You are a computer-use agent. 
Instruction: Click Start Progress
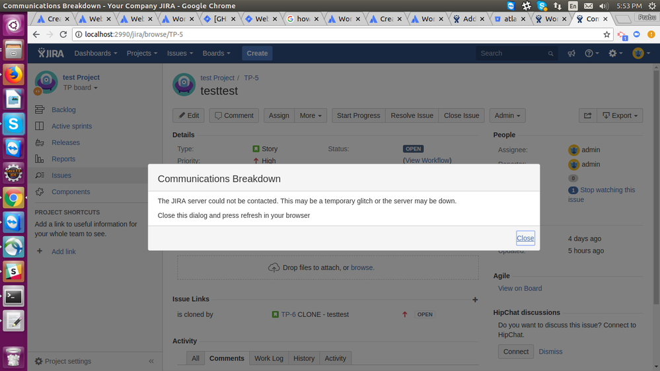tap(358, 116)
